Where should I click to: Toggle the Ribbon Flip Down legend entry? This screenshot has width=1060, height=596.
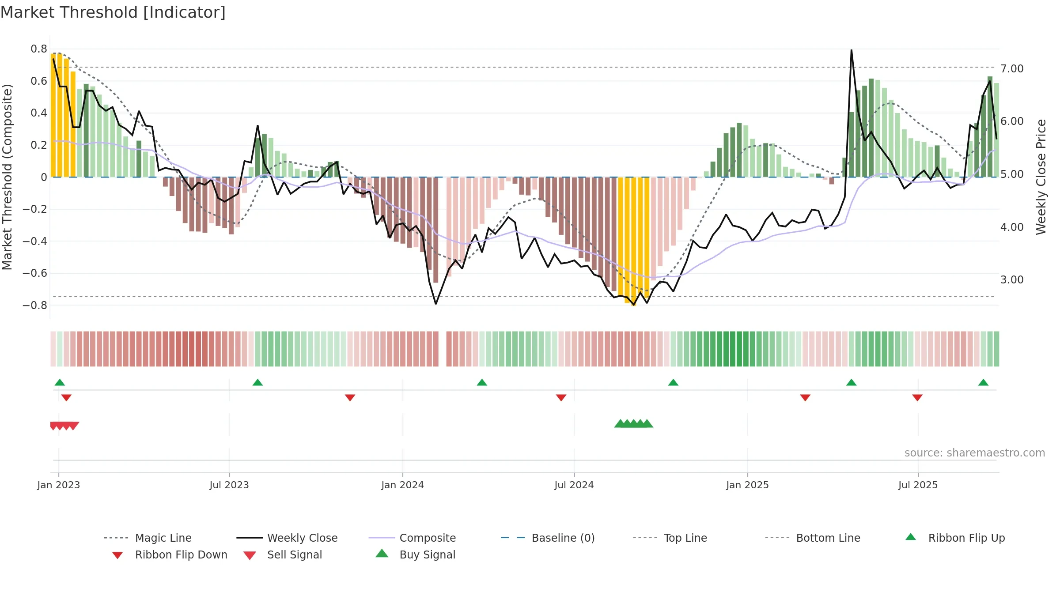(169, 555)
